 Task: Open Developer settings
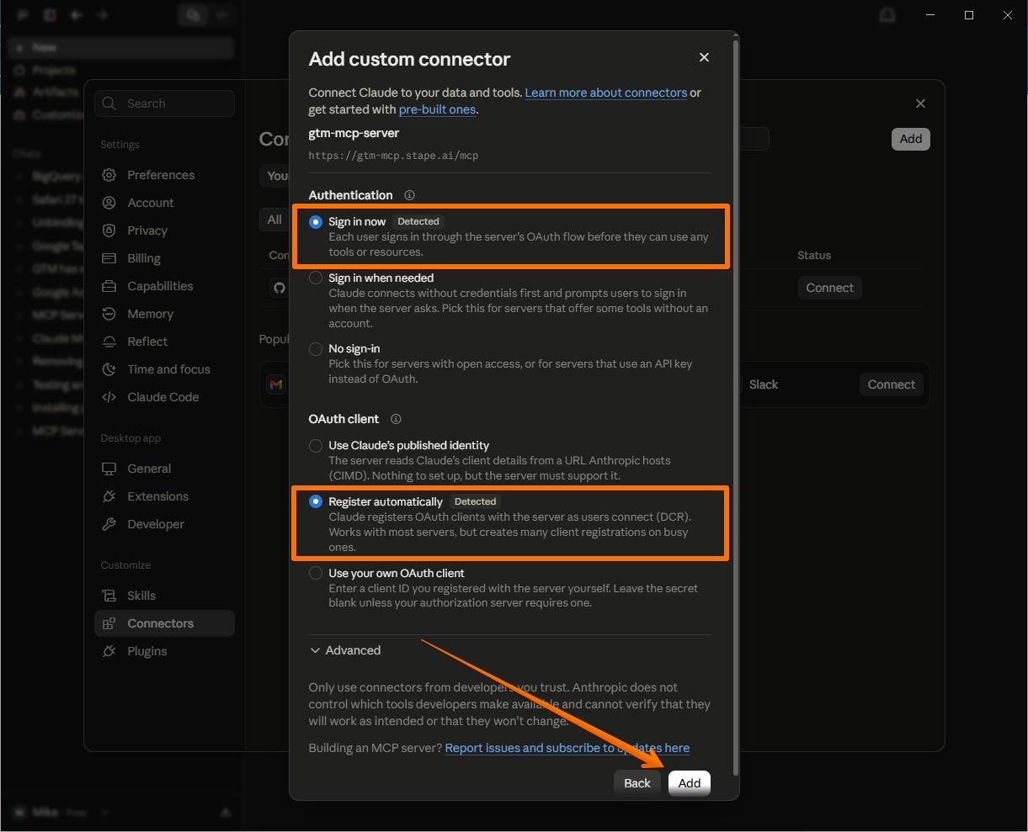pos(164,524)
